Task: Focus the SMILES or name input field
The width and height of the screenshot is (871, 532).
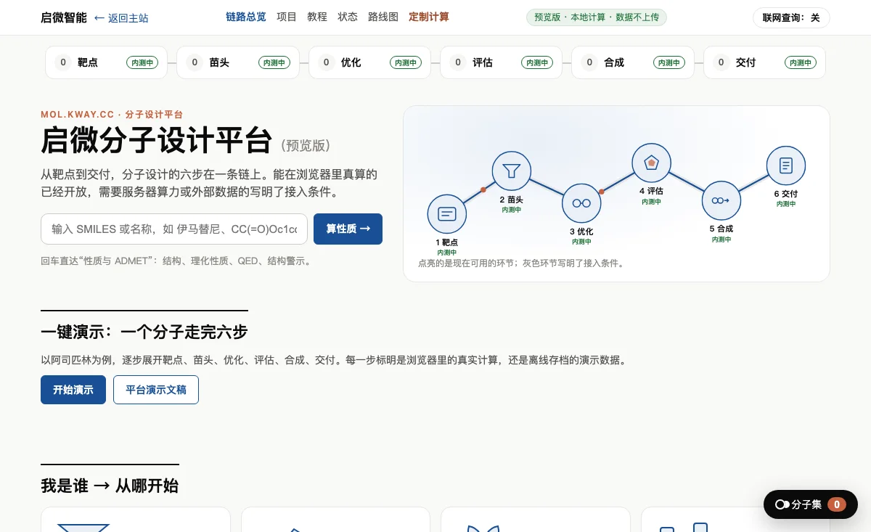Action: click(x=174, y=229)
